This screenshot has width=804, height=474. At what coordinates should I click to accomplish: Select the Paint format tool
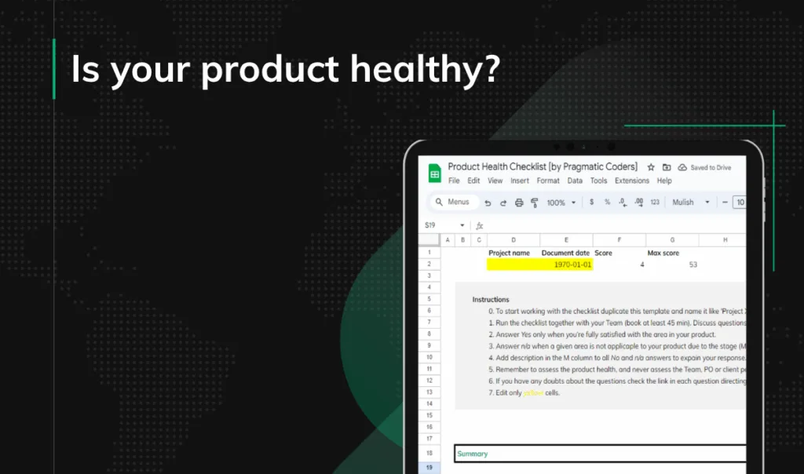click(535, 202)
